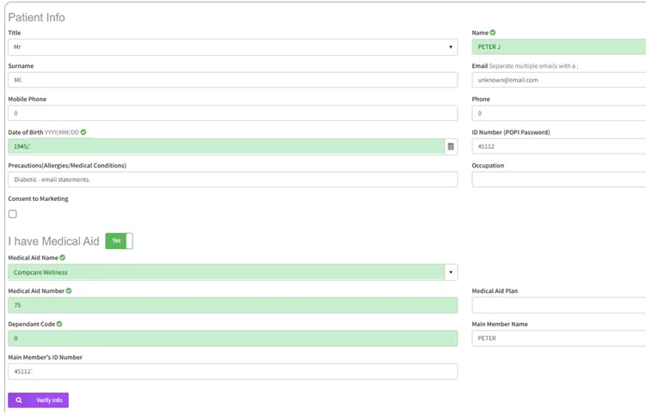Click the Precautions(Allergies/Medical Conditions) label
646x414 pixels.
pyautogui.click(x=67, y=166)
